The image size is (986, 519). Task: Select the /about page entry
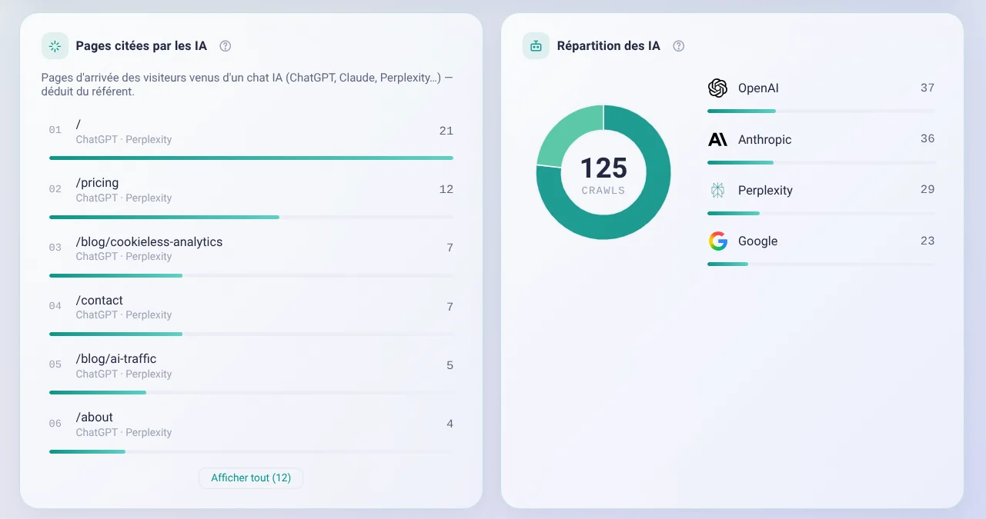click(x=251, y=431)
